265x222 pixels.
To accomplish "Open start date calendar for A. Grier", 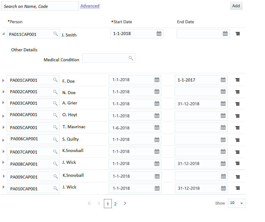I will (157, 104).
